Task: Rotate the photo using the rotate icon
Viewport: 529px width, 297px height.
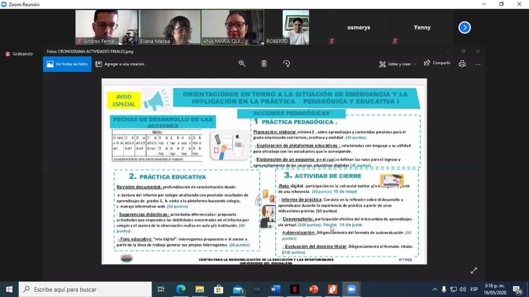Action: point(286,64)
